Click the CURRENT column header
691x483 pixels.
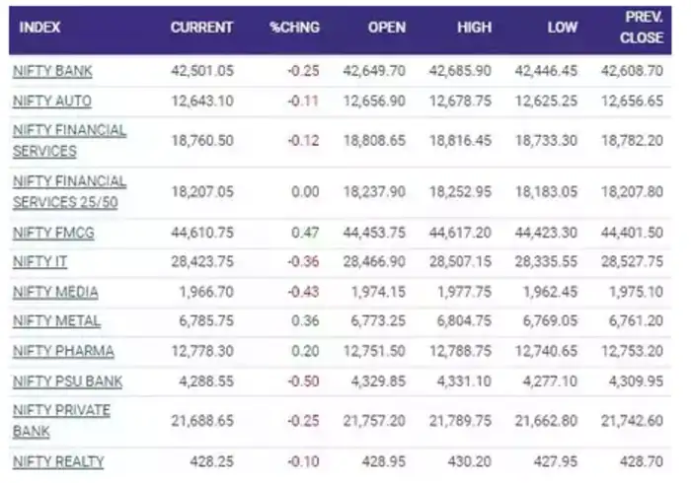[201, 28]
